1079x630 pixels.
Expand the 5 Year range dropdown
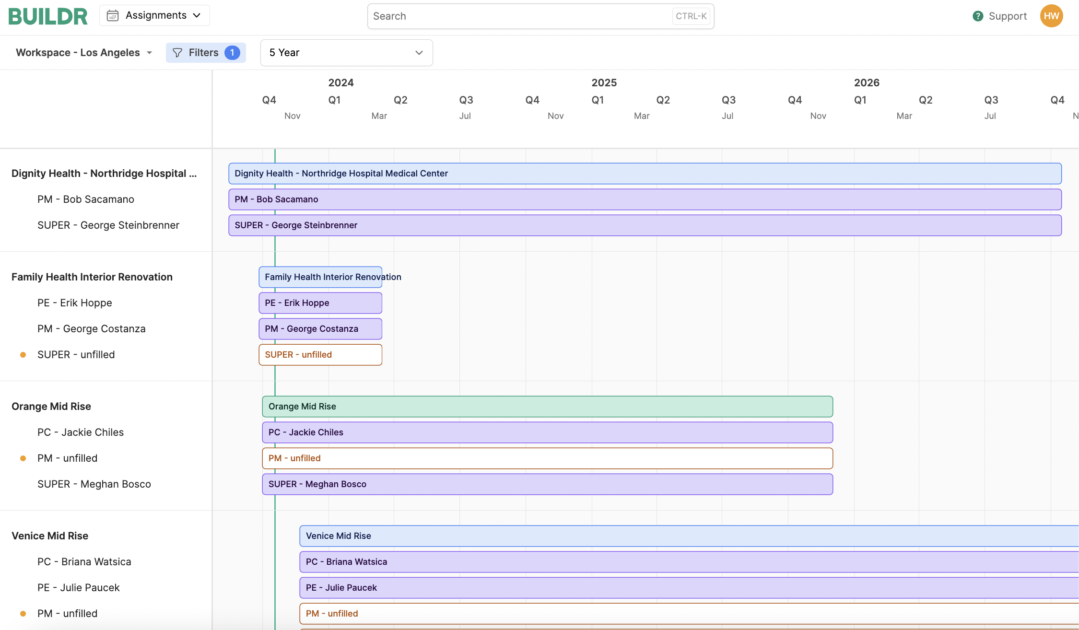coord(346,53)
